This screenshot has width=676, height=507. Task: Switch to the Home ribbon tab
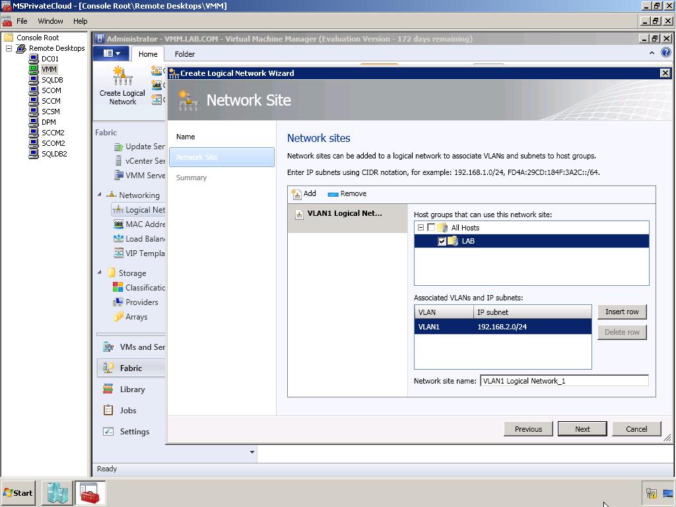148,54
